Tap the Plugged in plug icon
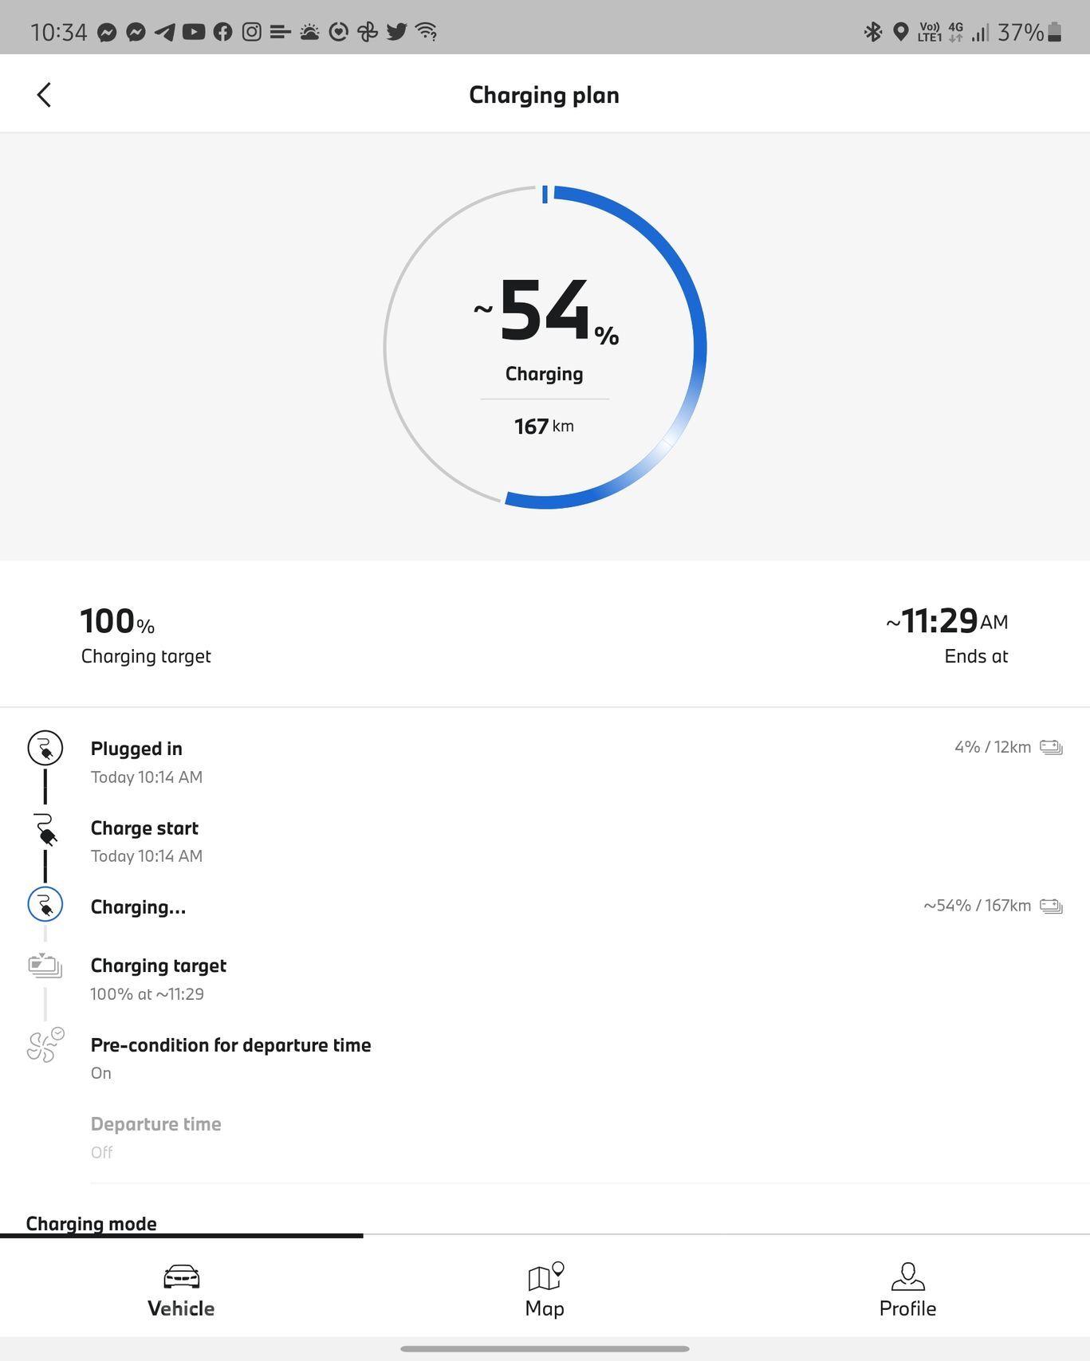The image size is (1090, 1361). coord(45,748)
